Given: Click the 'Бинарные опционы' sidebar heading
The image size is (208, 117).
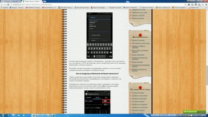Looking at the screenshot, I should (x=140, y=37).
